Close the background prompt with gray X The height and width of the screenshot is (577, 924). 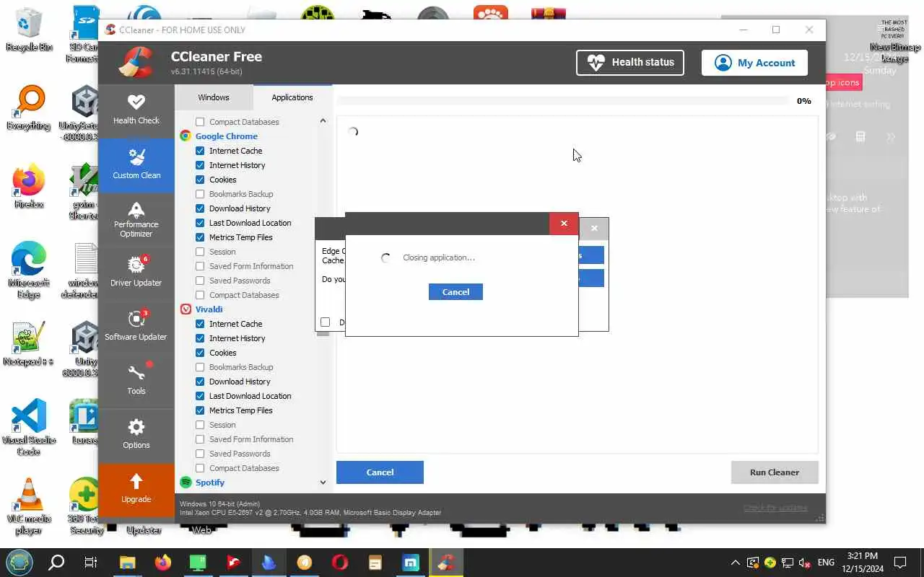pos(594,229)
